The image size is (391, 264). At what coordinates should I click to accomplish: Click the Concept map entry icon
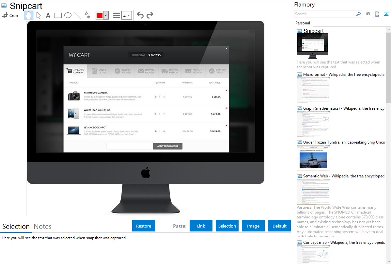[x=299, y=243]
